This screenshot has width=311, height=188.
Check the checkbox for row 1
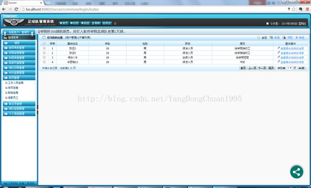click(44, 48)
